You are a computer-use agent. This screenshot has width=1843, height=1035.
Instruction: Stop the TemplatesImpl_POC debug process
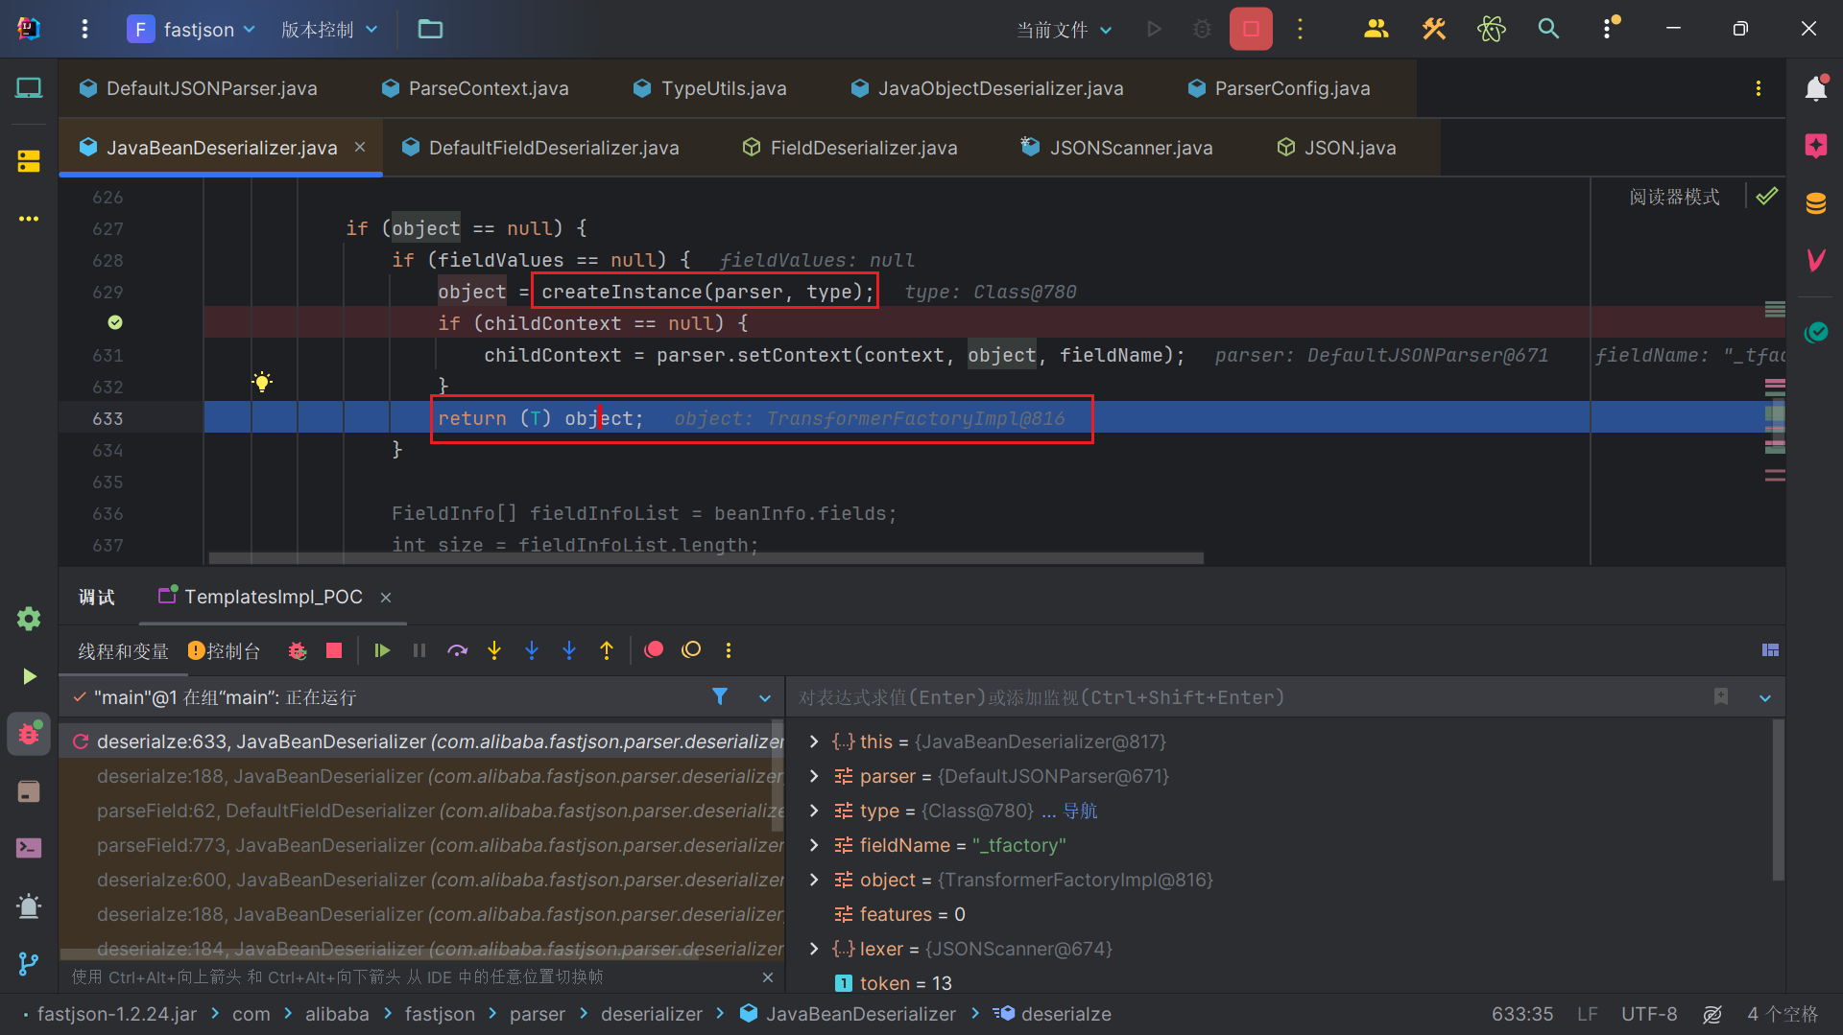coord(334,650)
